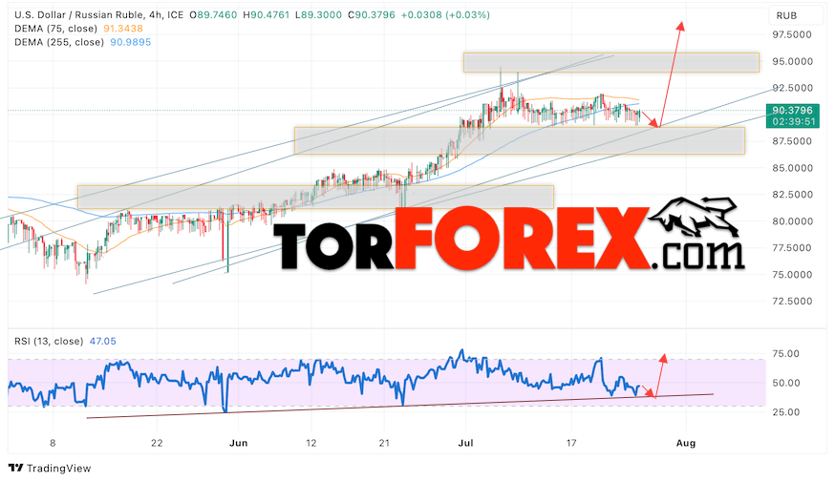The height and width of the screenshot is (482, 835).
Task: Click the 75.0000 price axis label
Action: pyautogui.click(x=792, y=275)
